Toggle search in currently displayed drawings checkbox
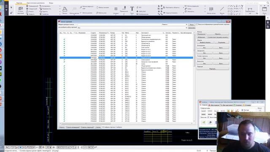The height and width of the screenshot is (152, 270). click(x=197, y=24)
